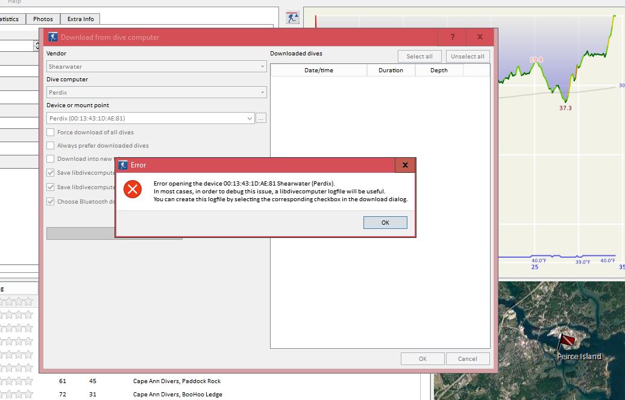Open the Extra Info tab
The width and height of the screenshot is (625, 400).
[80, 19]
